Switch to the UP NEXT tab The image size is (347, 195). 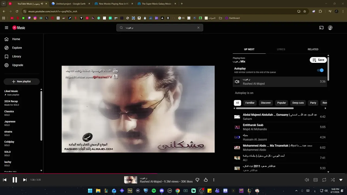pyautogui.click(x=249, y=49)
